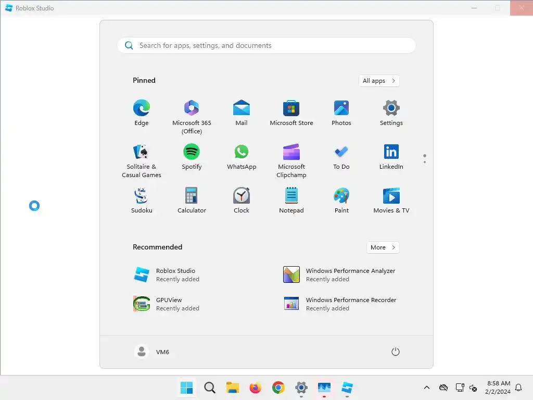Open Microsoft Clipchamp
The image size is (533, 400).
(x=291, y=161)
